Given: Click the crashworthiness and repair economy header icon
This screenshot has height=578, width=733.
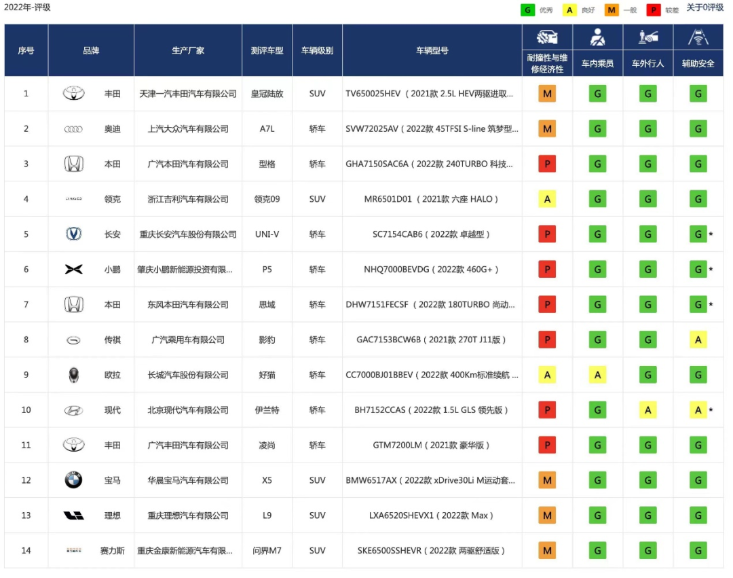Looking at the screenshot, I should click(x=547, y=37).
